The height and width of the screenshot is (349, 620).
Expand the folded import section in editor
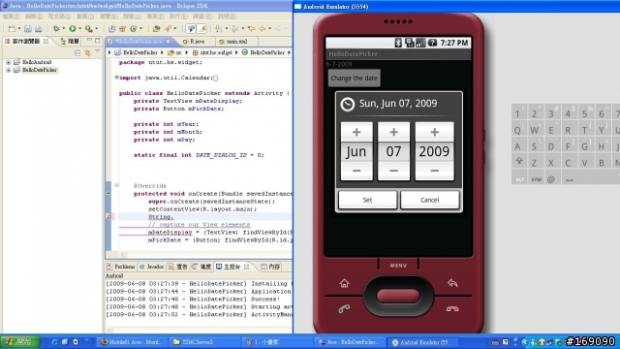click(116, 78)
